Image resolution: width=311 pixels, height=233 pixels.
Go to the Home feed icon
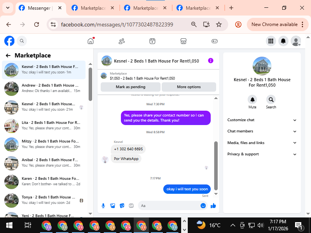[x=91, y=41]
